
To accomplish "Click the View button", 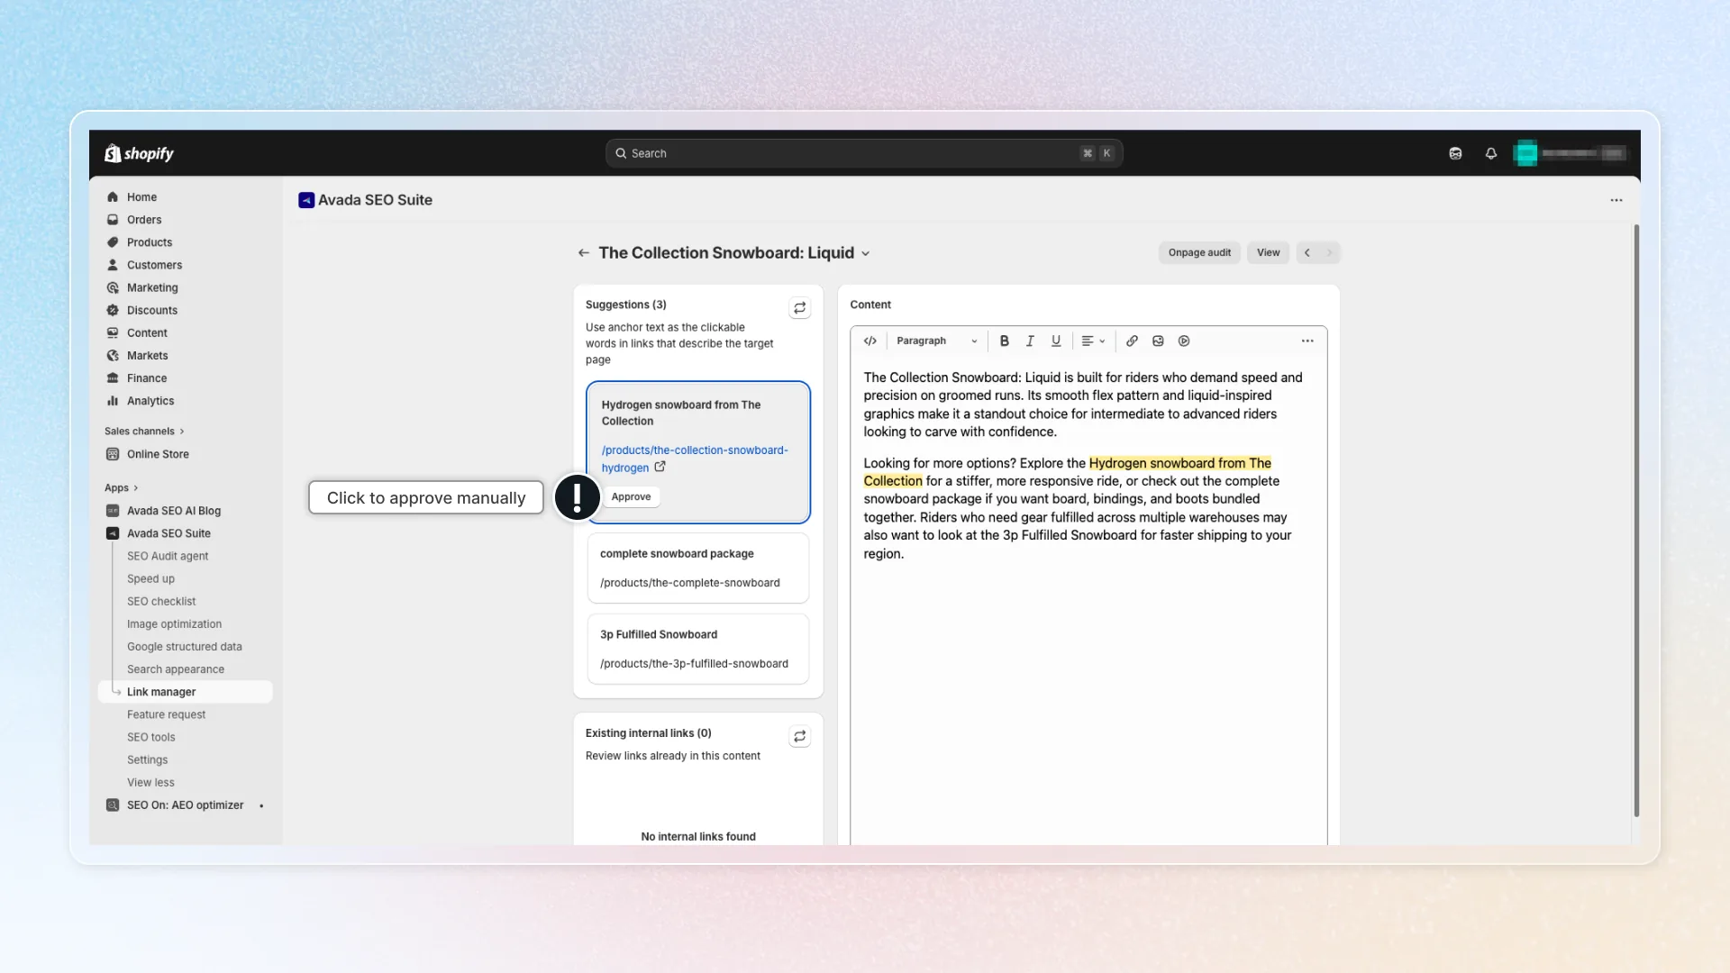I will coord(1268,252).
